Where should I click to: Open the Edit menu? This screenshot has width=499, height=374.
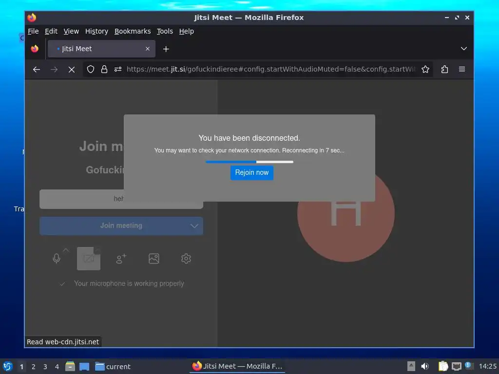pyautogui.click(x=51, y=31)
